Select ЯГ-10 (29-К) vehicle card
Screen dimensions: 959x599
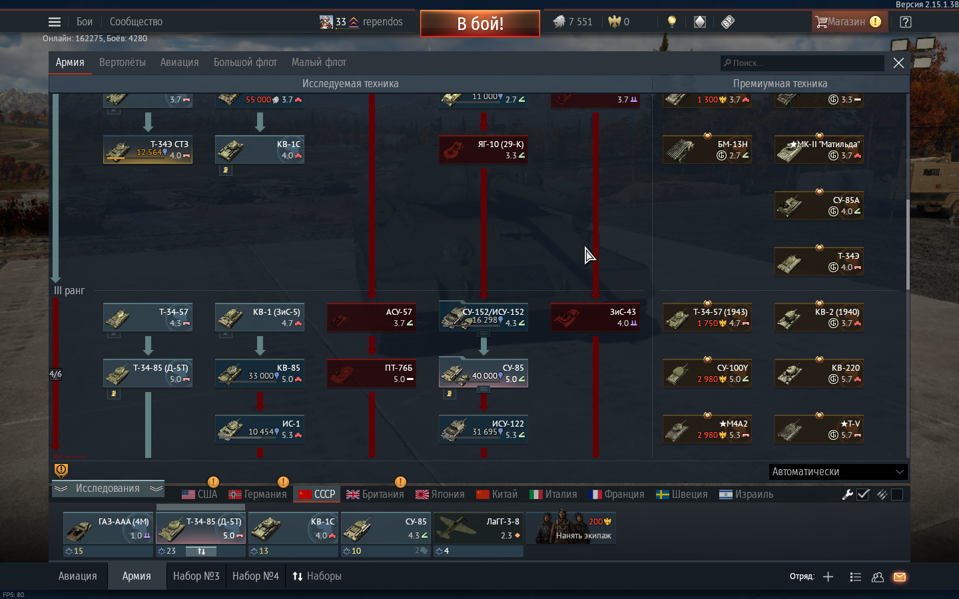483,150
